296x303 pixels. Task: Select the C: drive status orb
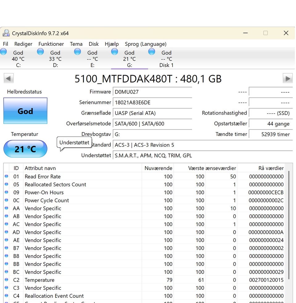(4, 52)
